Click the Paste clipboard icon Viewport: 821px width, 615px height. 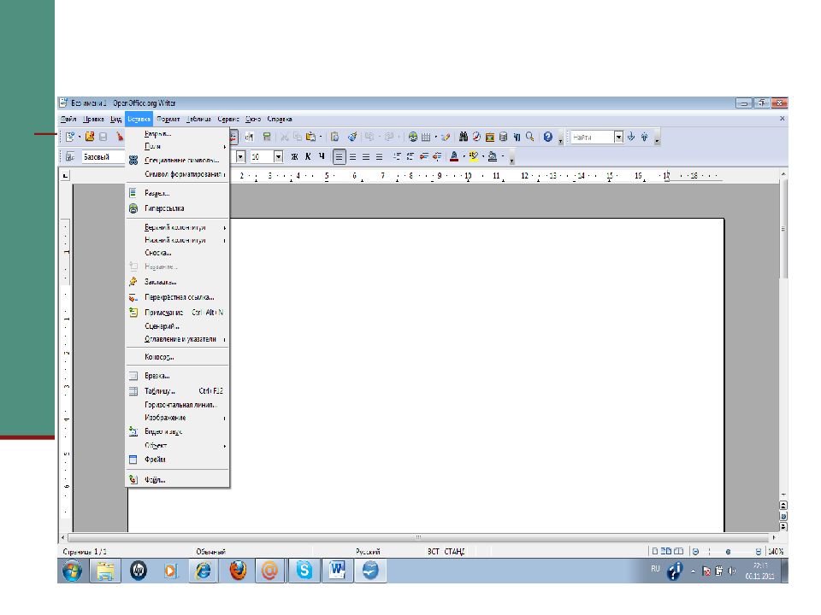(310, 137)
